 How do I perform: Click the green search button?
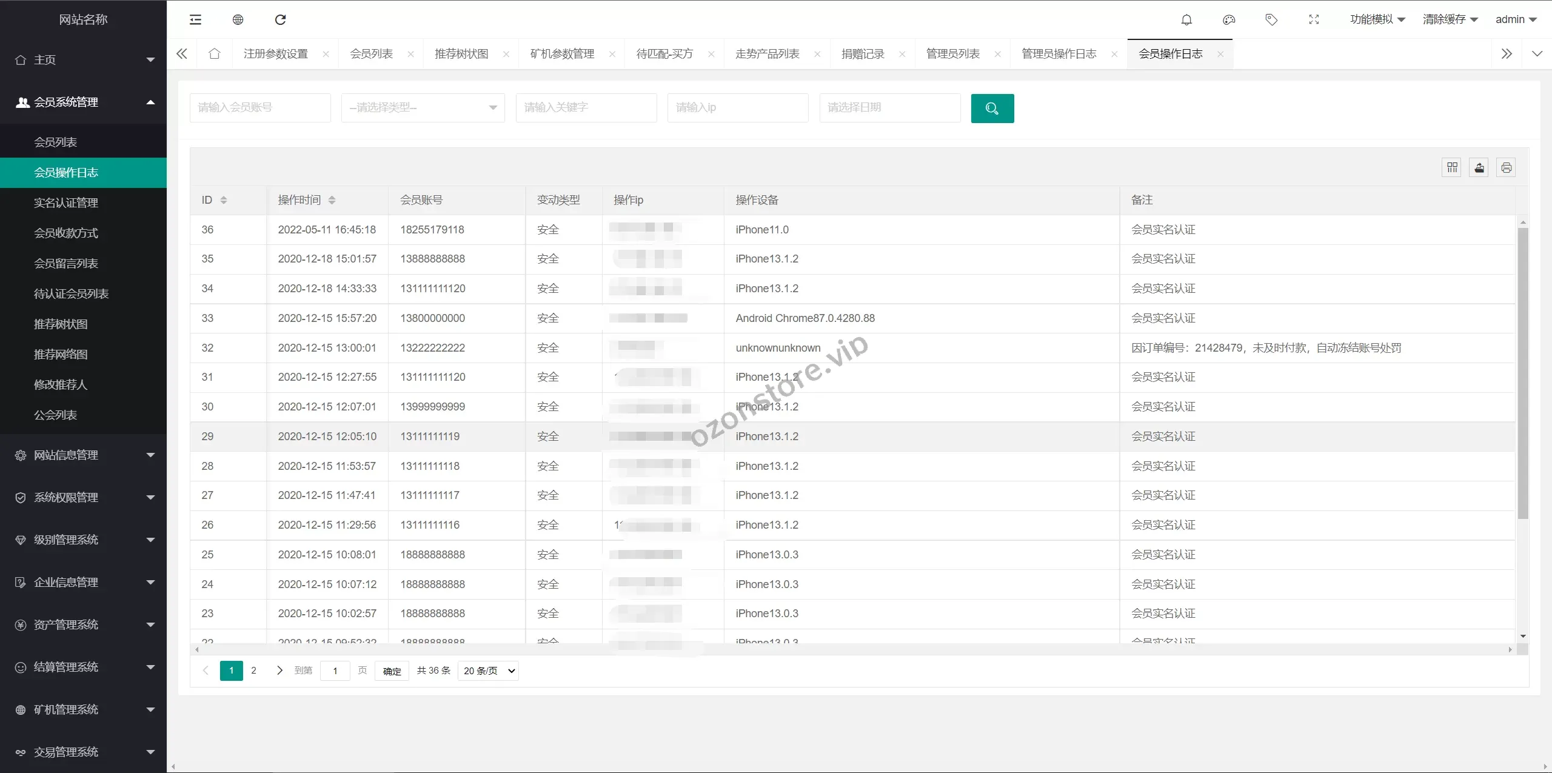[992, 108]
